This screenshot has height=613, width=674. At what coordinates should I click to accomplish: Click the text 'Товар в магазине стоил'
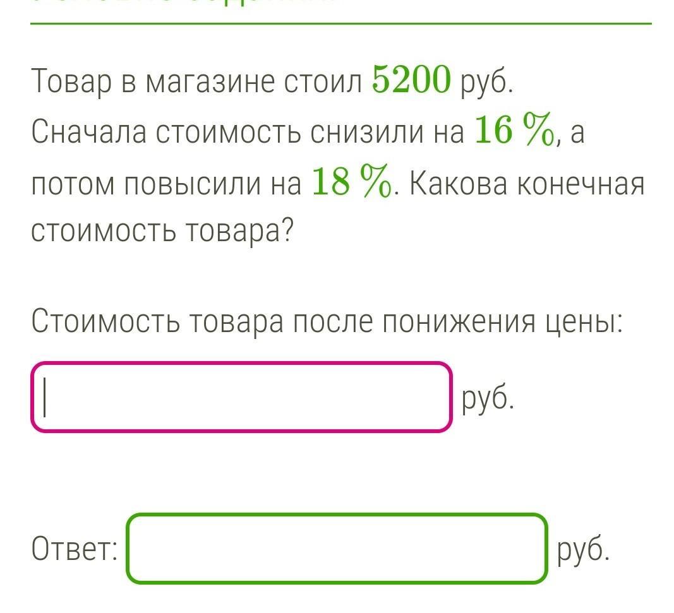(x=197, y=81)
